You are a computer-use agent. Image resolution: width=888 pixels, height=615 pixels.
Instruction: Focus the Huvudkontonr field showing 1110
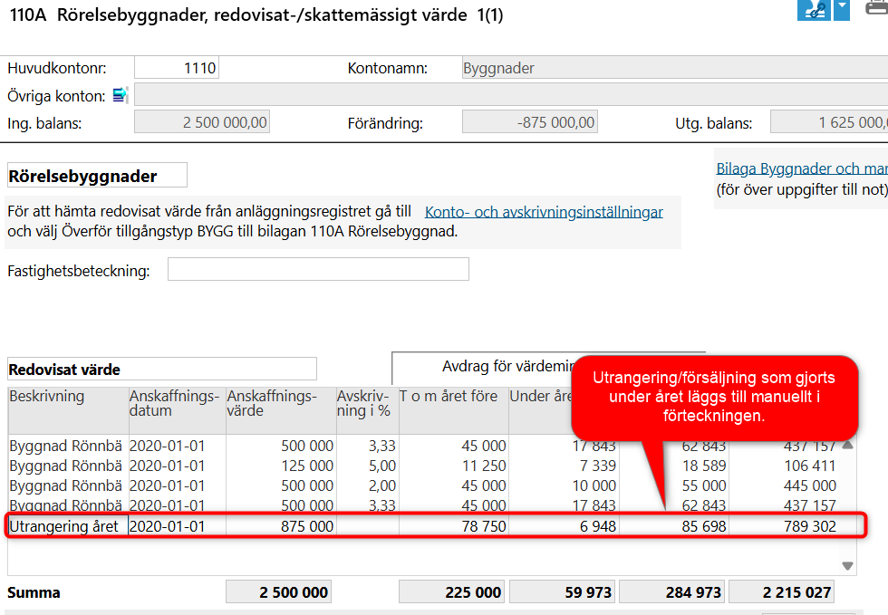click(x=177, y=68)
